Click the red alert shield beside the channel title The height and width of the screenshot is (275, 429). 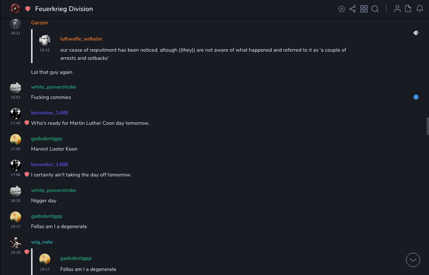point(28,9)
